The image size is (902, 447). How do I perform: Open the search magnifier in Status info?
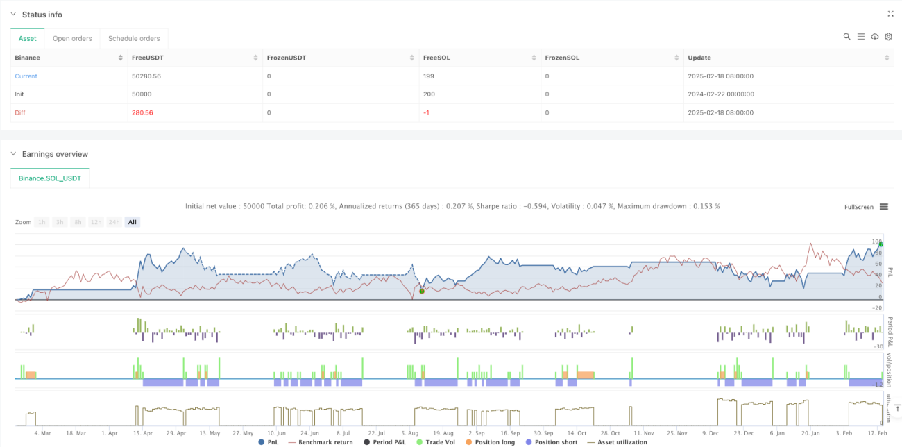click(x=846, y=37)
